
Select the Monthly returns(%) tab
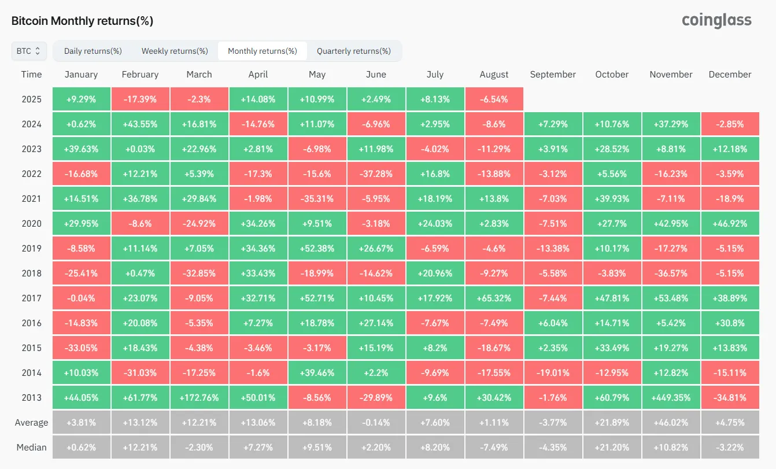[263, 51]
